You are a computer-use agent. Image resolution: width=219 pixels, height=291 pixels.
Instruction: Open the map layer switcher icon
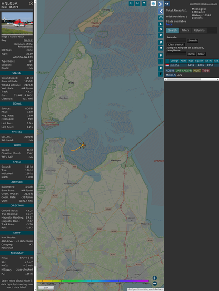(x=153, y=3)
